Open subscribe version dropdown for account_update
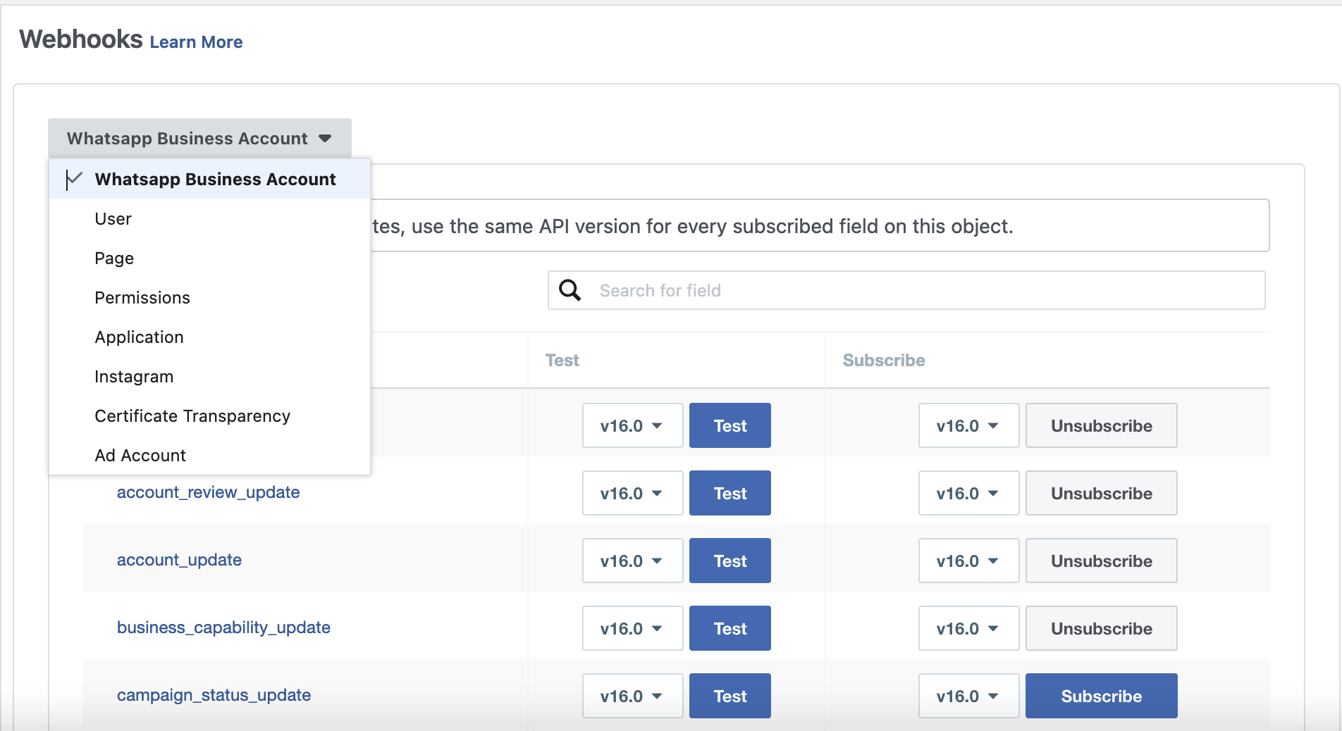Image resolution: width=1342 pixels, height=731 pixels. (969, 561)
